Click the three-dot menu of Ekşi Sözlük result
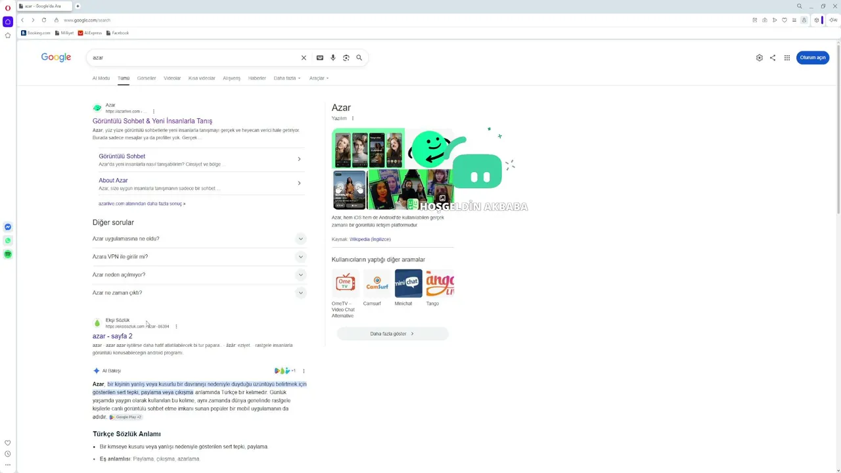841x473 pixels. click(176, 327)
